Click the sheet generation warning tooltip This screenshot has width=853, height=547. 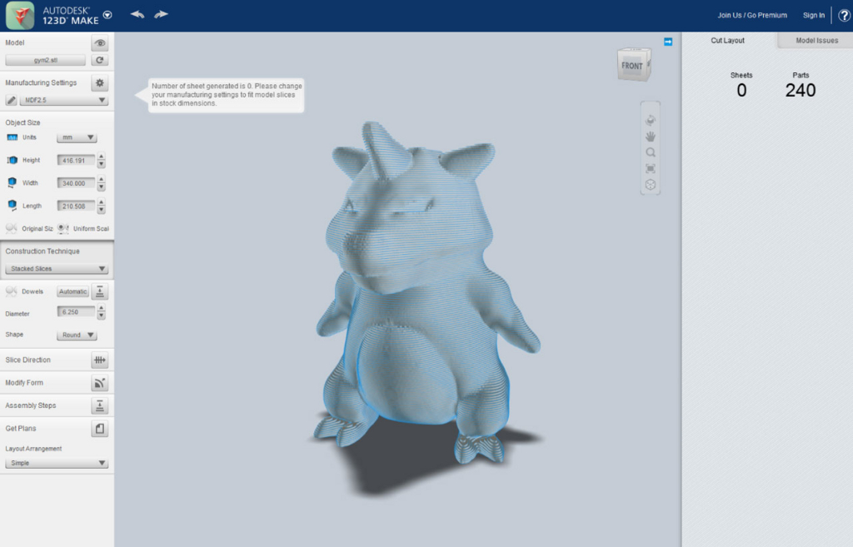(226, 95)
